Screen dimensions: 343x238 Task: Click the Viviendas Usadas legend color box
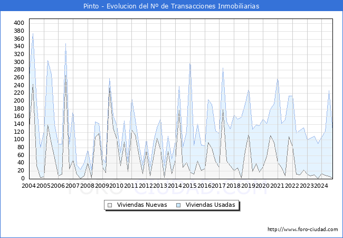coord(178,205)
